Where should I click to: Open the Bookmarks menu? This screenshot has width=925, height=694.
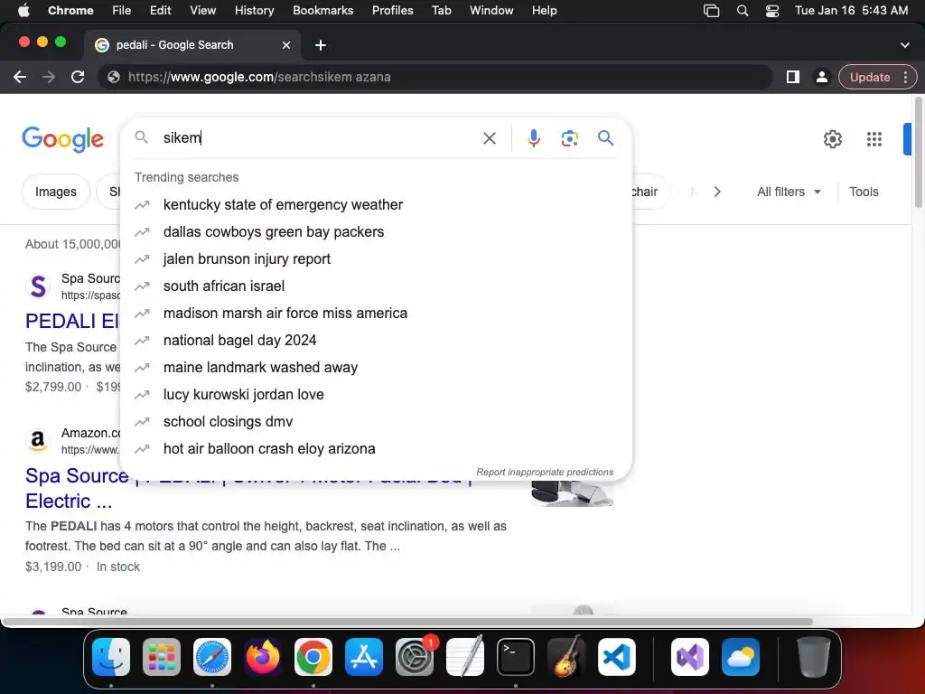[x=322, y=11]
